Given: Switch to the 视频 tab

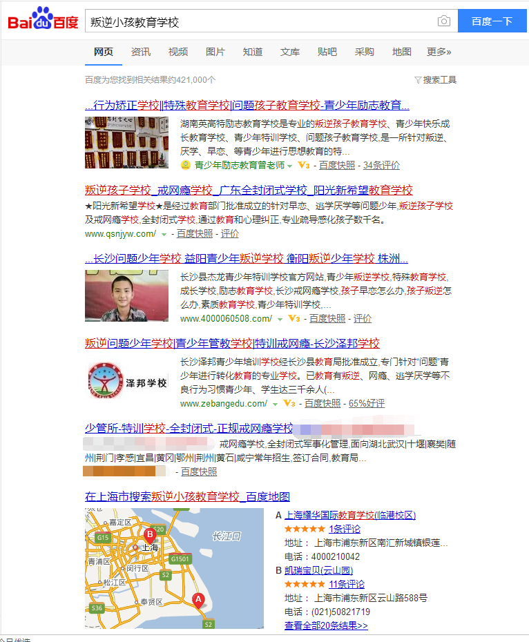Looking at the screenshot, I should (x=178, y=52).
